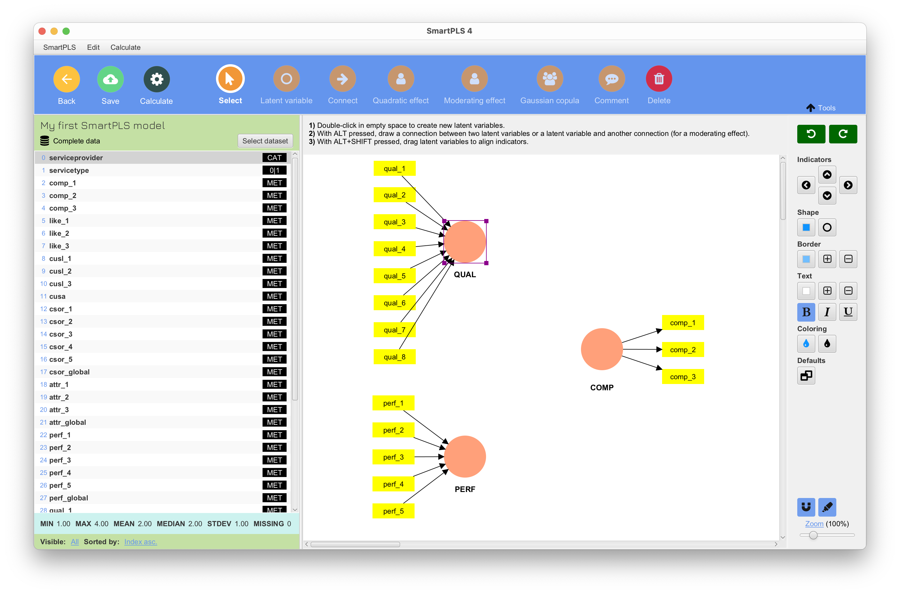The width and height of the screenshot is (900, 594).
Task: Click the Zoom link
Action: pyautogui.click(x=814, y=523)
